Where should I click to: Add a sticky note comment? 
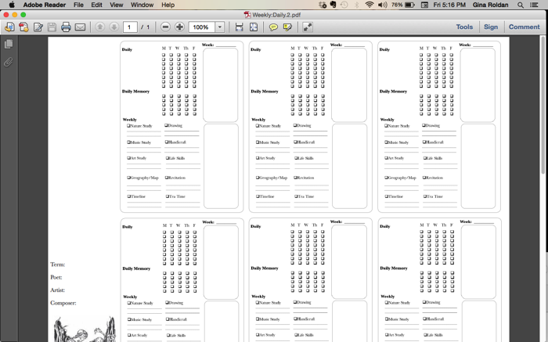pyautogui.click(x=273, y=27)
